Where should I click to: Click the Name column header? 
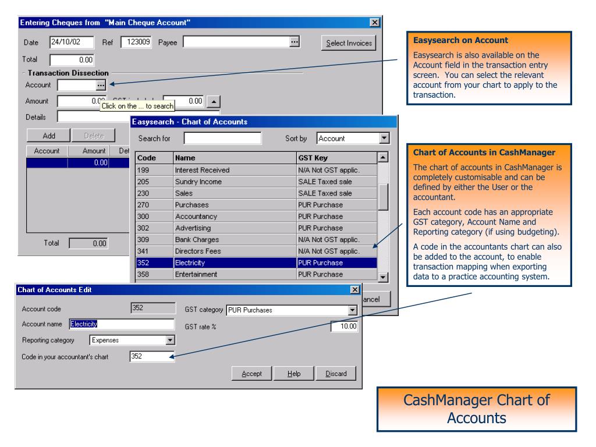(235, 158)
